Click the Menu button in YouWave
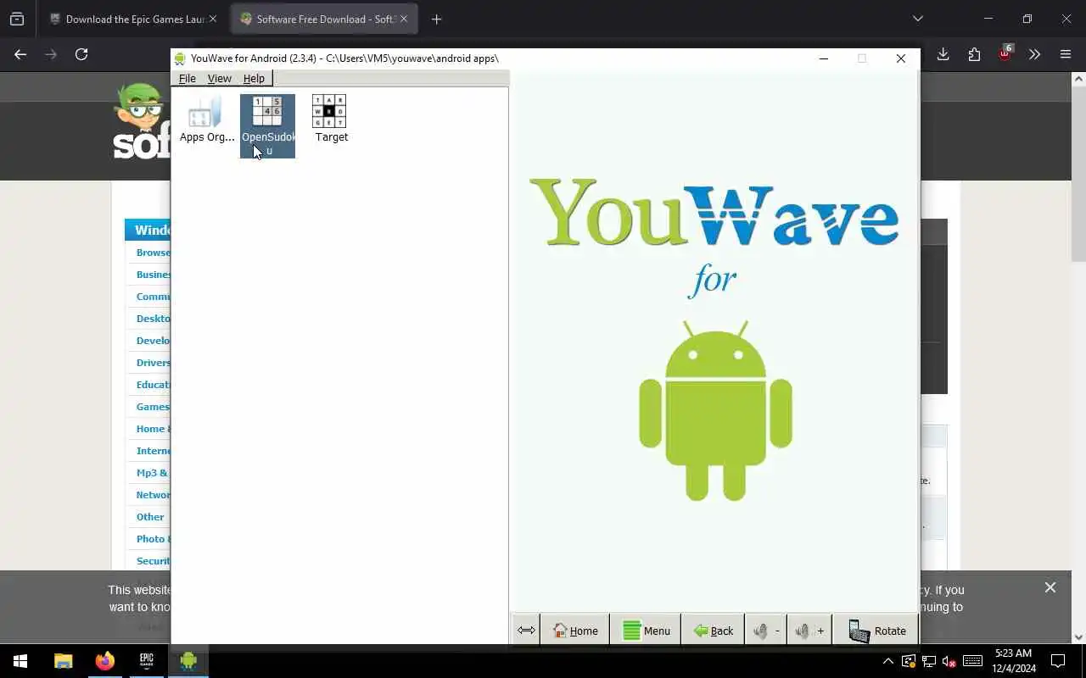This screenshot has width=1086, height=678. click(x=646, y=631)
